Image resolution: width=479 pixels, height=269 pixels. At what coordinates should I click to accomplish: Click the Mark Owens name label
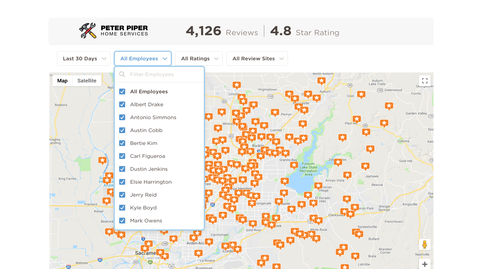pyautogui.click(x=146, y=221)
